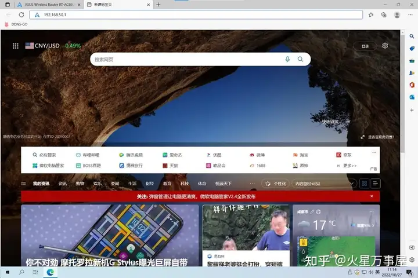Expand the 内容部分可见 layout dropdown
418x278 pixels.
tap(324, 184)
